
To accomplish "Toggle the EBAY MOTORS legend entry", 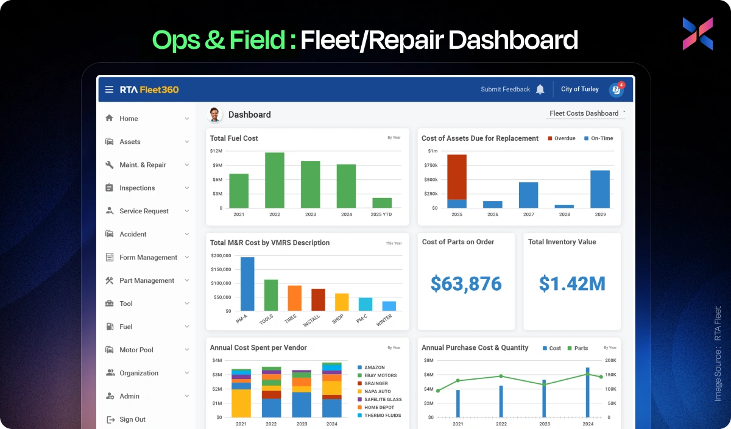I will point(377,375).
